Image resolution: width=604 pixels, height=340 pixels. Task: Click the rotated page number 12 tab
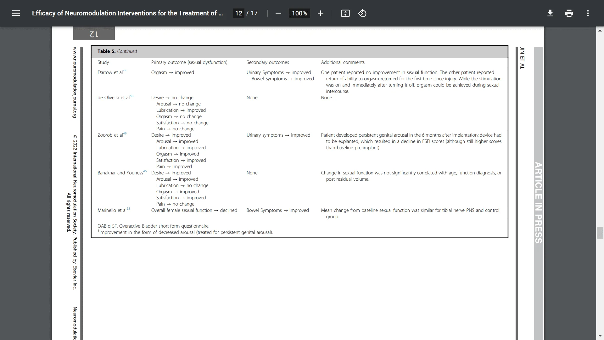click(x=94, y=33)
